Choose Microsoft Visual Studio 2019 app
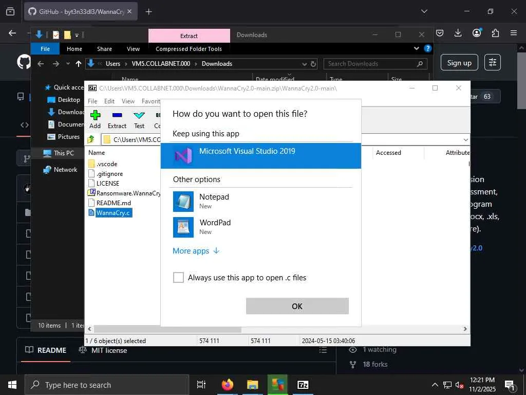This screenshot has height=395, width=526. pos(260,155)
